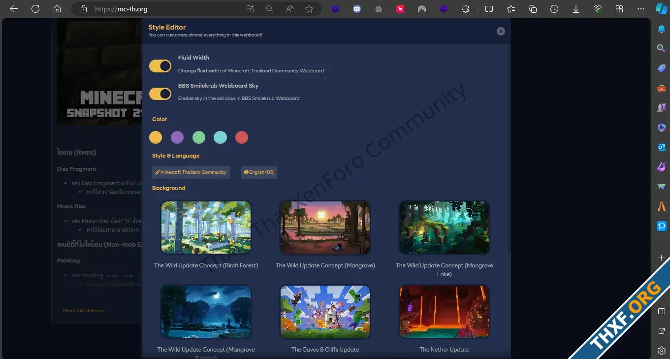Screen dimensions: 670x359
Task: Open sidebar settings gear
Action: pos(662,351)
